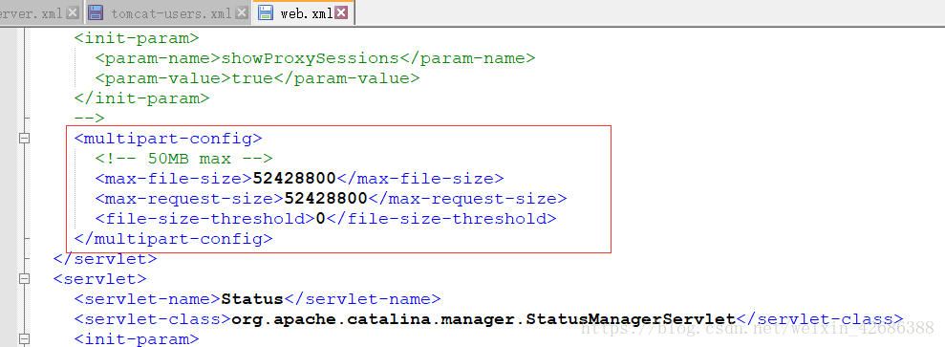Close the tomcat-users.xml tab

tap(242, 12)
